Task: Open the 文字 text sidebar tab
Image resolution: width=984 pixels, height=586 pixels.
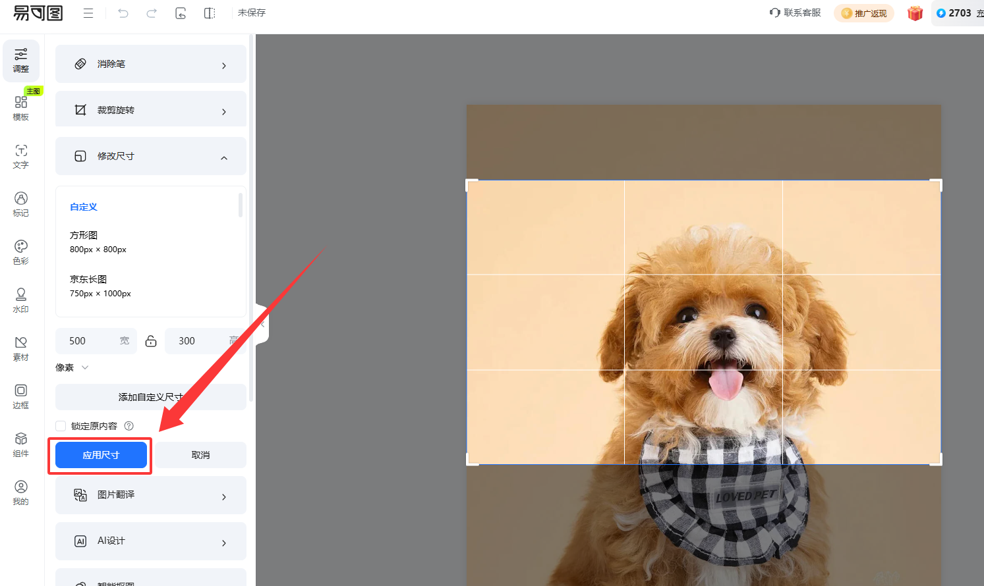Action: click(21, 157)
